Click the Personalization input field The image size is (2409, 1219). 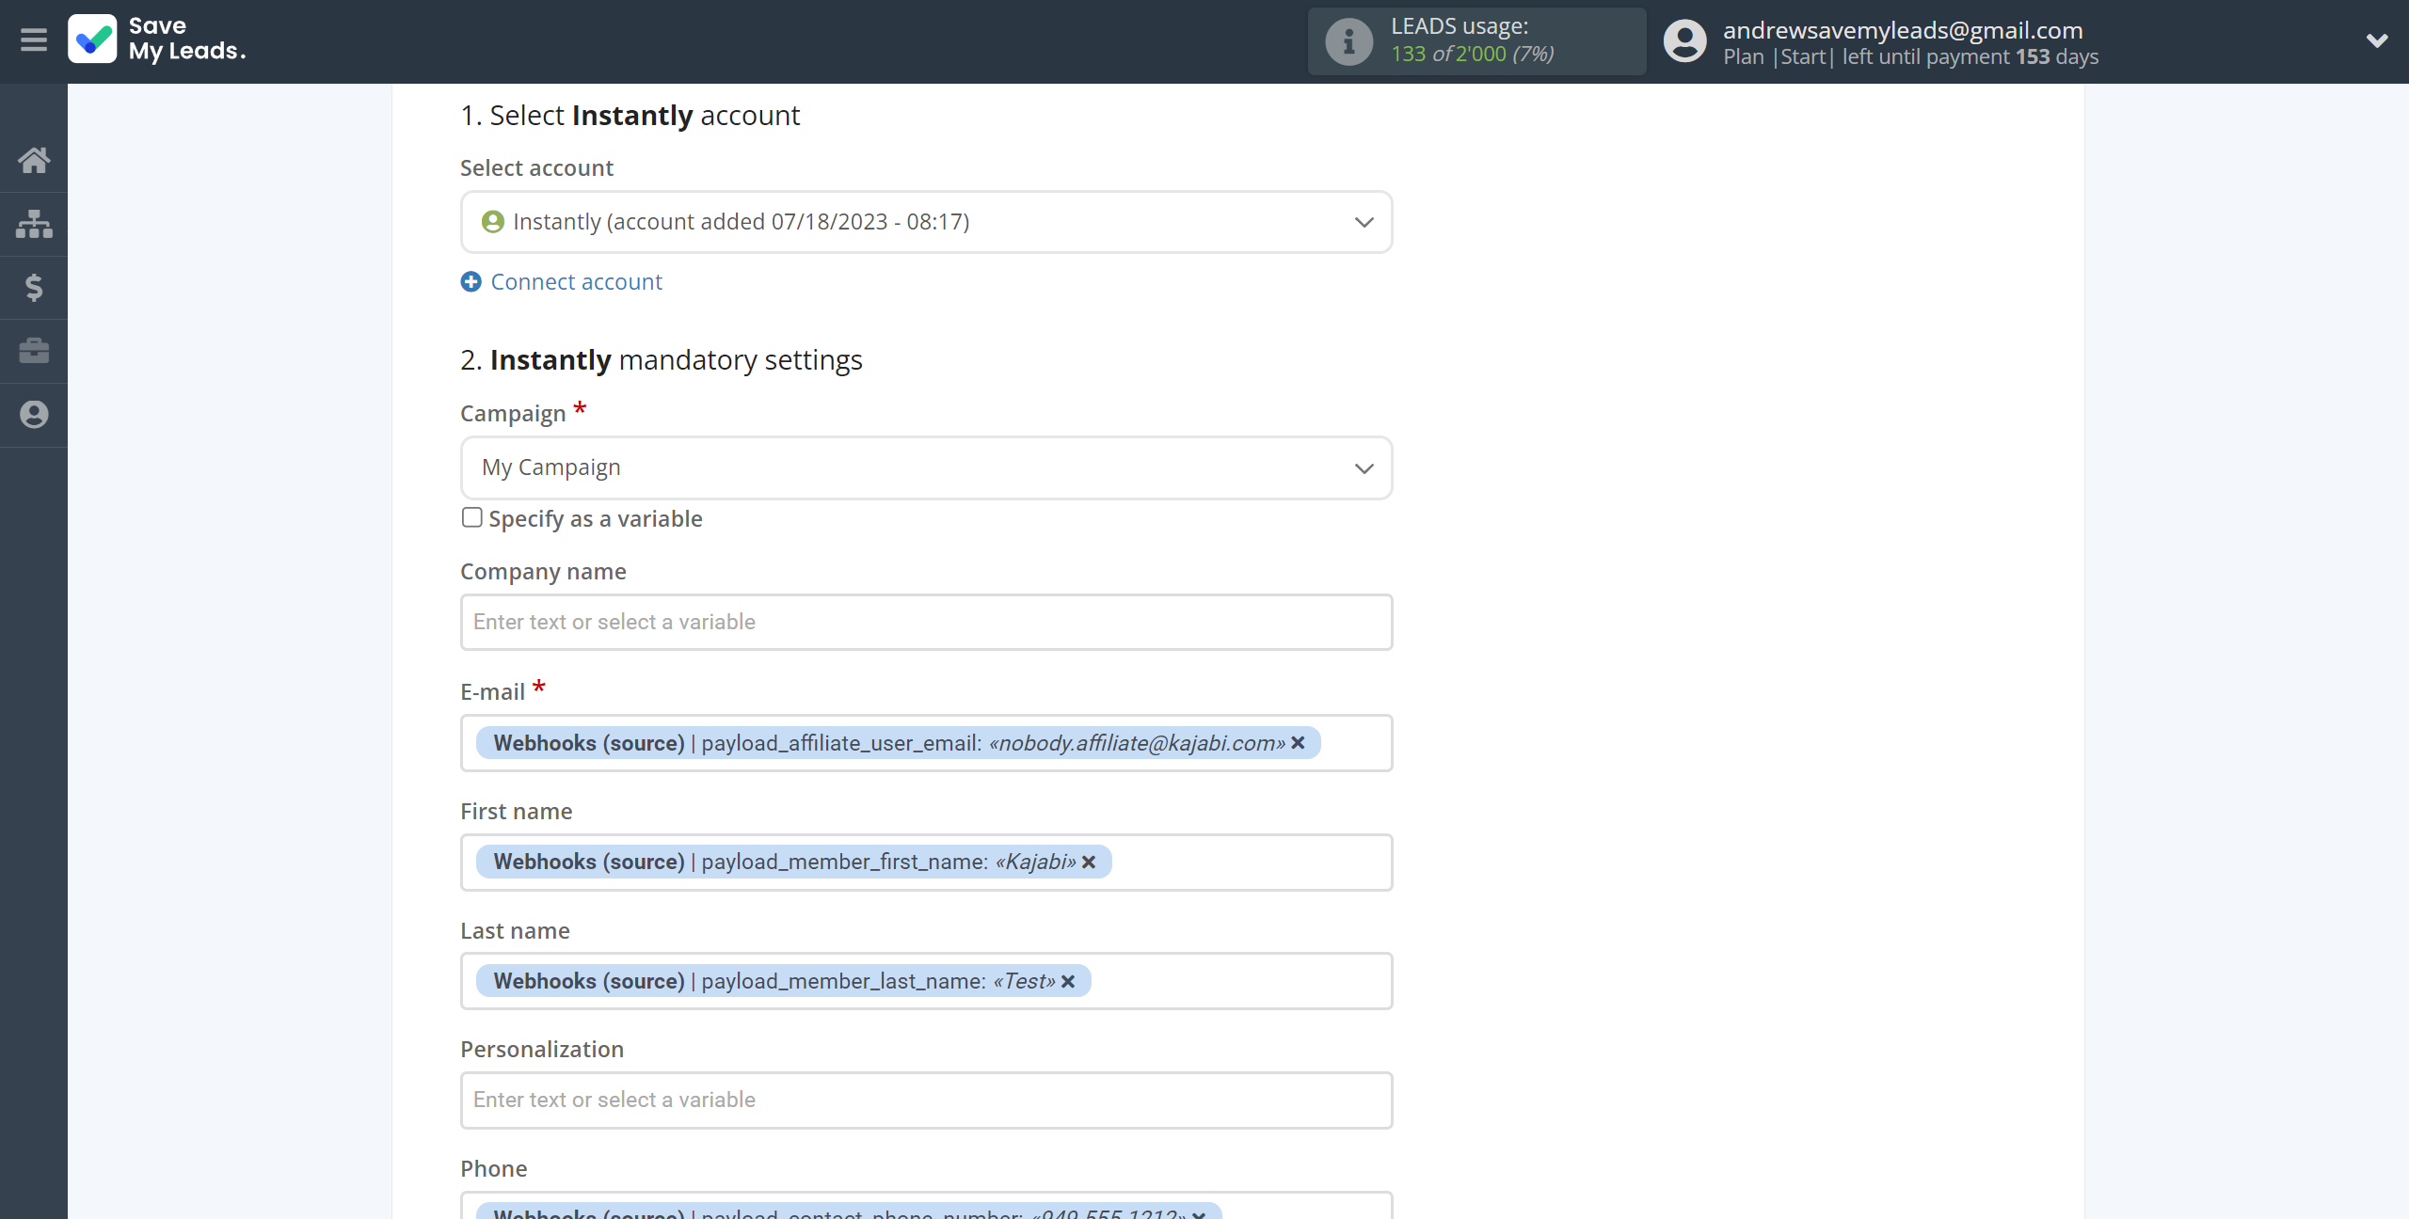[926, 1100]
